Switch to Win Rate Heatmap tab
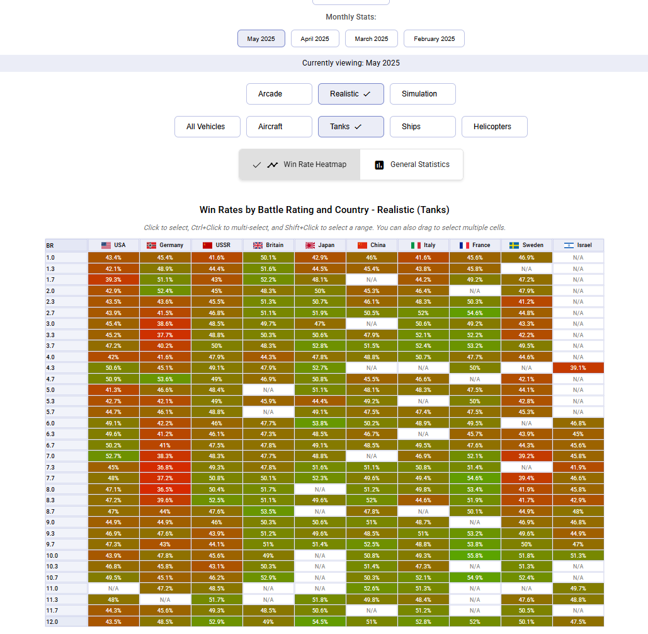The image size is (648, 634). click(299, 164)
